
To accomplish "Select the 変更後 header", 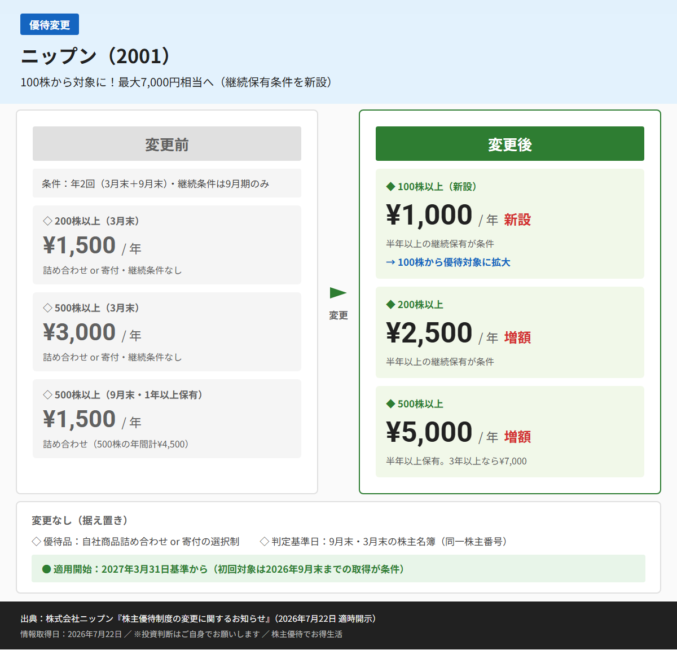I will click(x=510, y=144).
